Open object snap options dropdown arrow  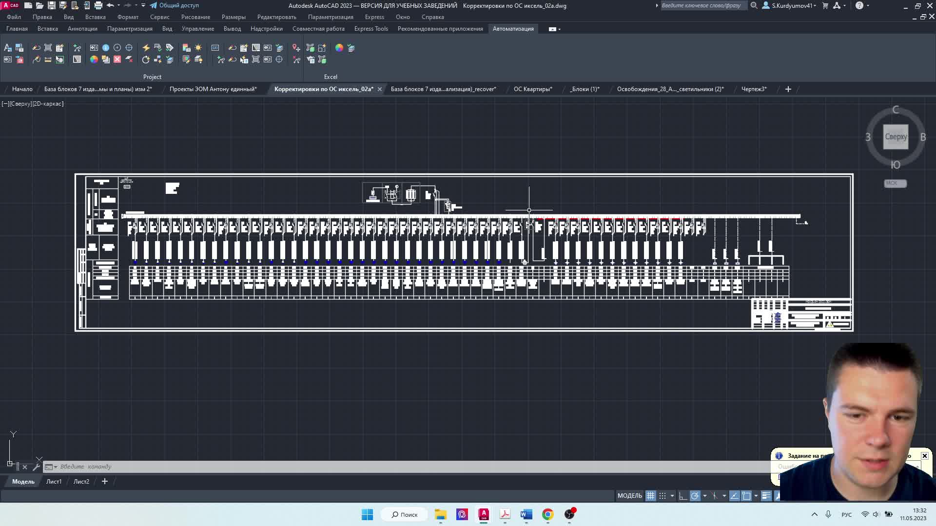(x=756, y=496)
